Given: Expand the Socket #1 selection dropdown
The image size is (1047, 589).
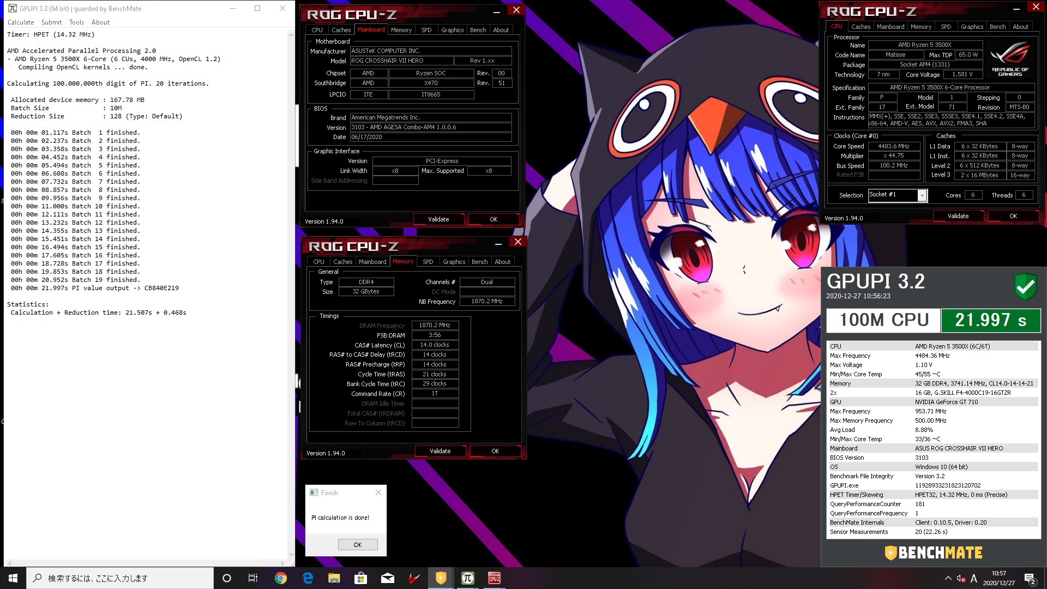Looking at the screenshot, I should (922, 195).
